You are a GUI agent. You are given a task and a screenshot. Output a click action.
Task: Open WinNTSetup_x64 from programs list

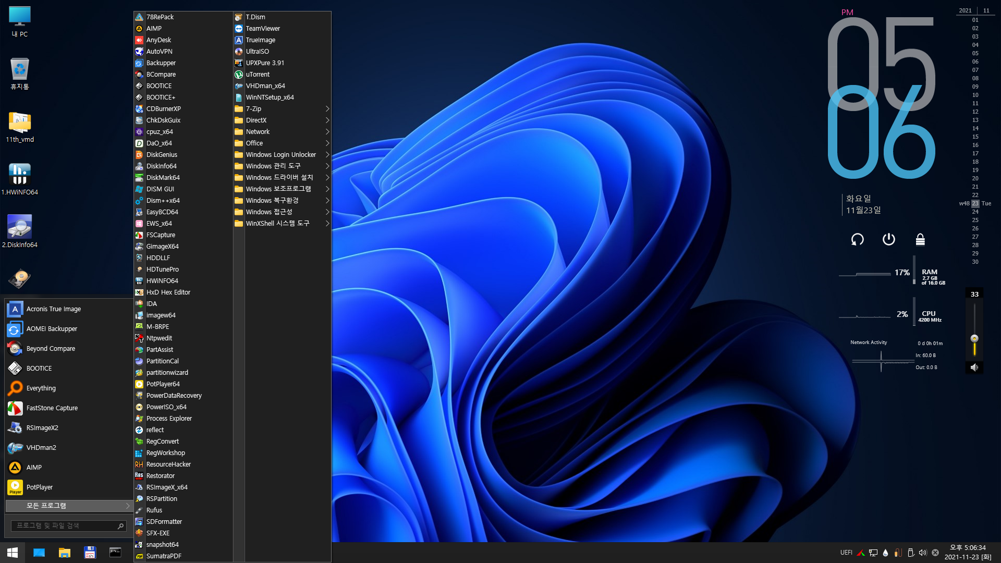coord(282,97)
